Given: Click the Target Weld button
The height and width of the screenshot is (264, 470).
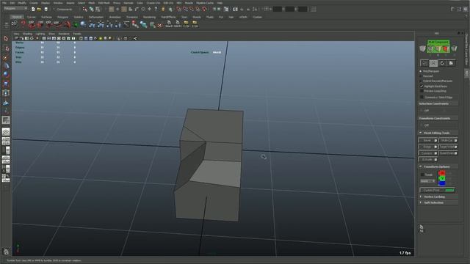Looking at the screenshot, I should coord(446,147).
